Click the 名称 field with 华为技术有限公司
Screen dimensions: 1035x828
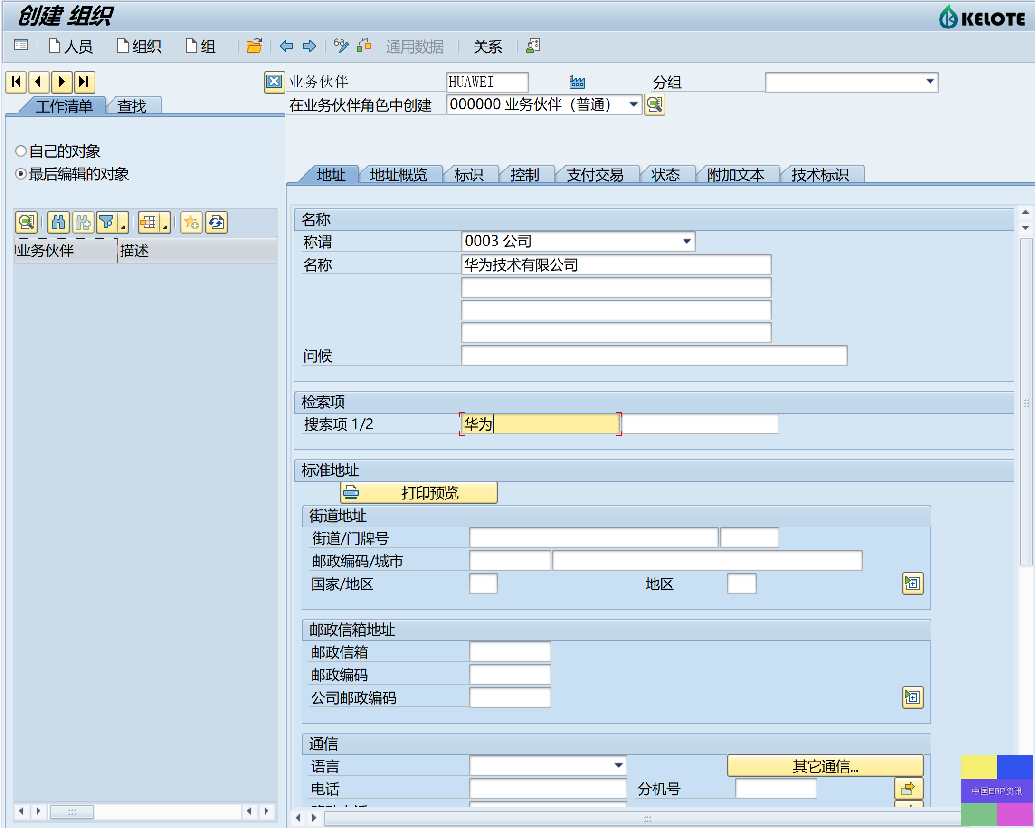click(617, 265)
